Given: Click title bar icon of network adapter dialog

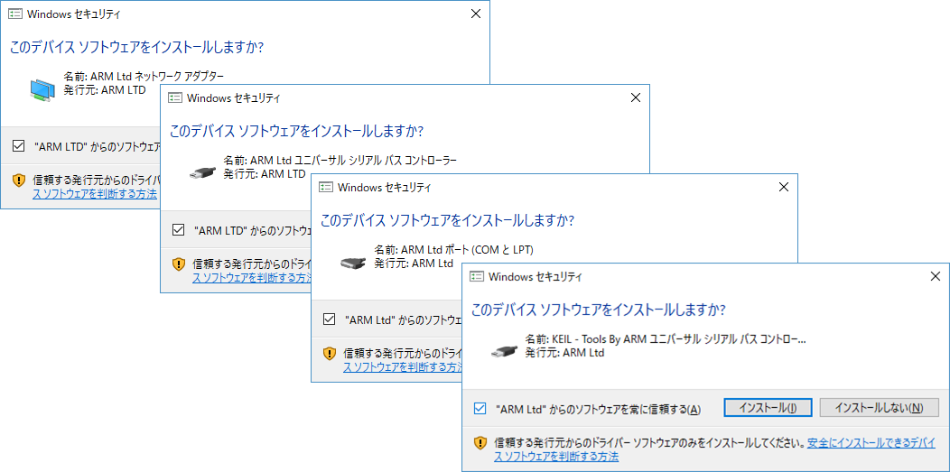Looking at the screenshot, I should pyautogui.click(x=15, y=14).
